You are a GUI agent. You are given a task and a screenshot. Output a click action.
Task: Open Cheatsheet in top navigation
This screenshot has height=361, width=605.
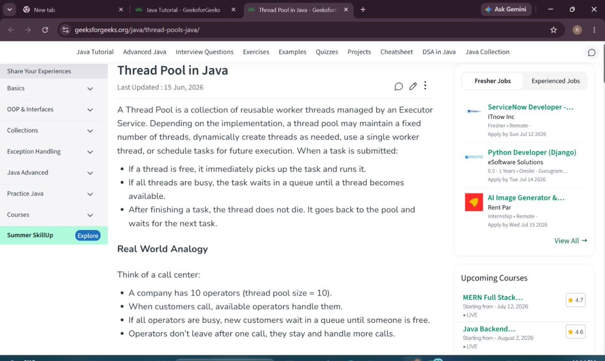tap(397, 52)
